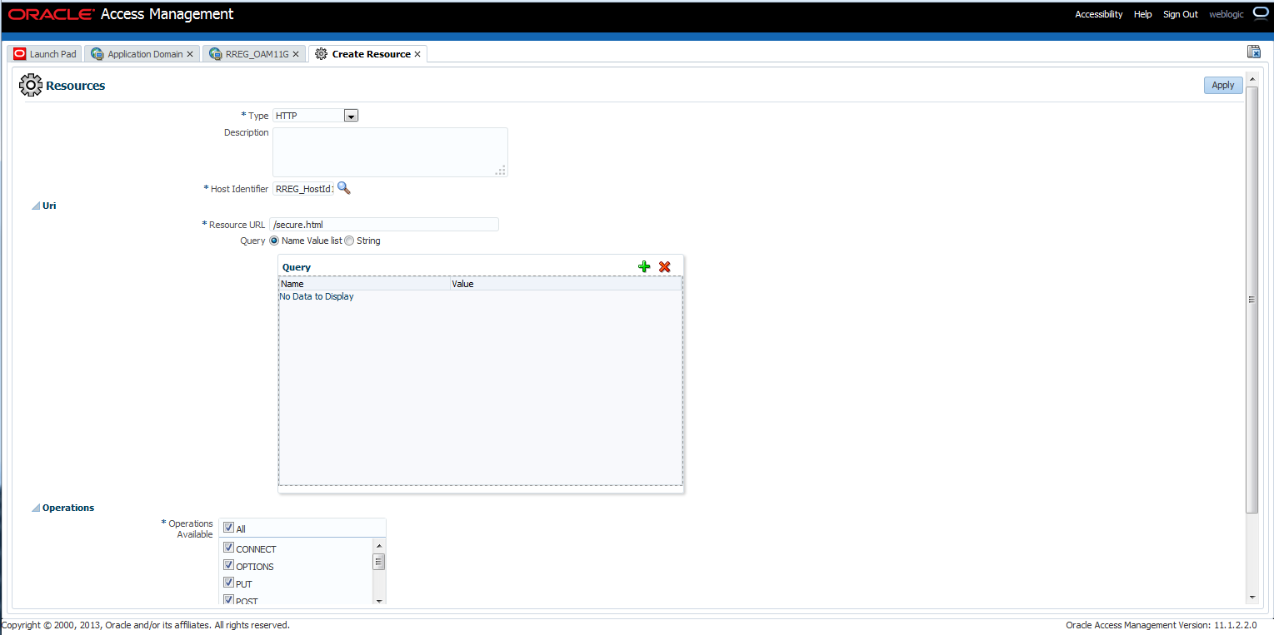Image resolution: width=1274 pixels, height=635 pixels.
Task: Collapse the Operations section
Action: point(36,508)
